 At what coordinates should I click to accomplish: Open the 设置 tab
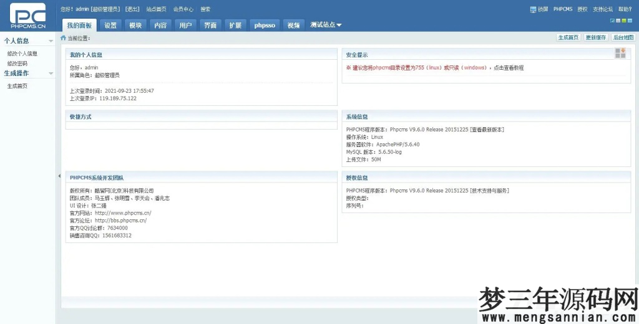[110, 26]
